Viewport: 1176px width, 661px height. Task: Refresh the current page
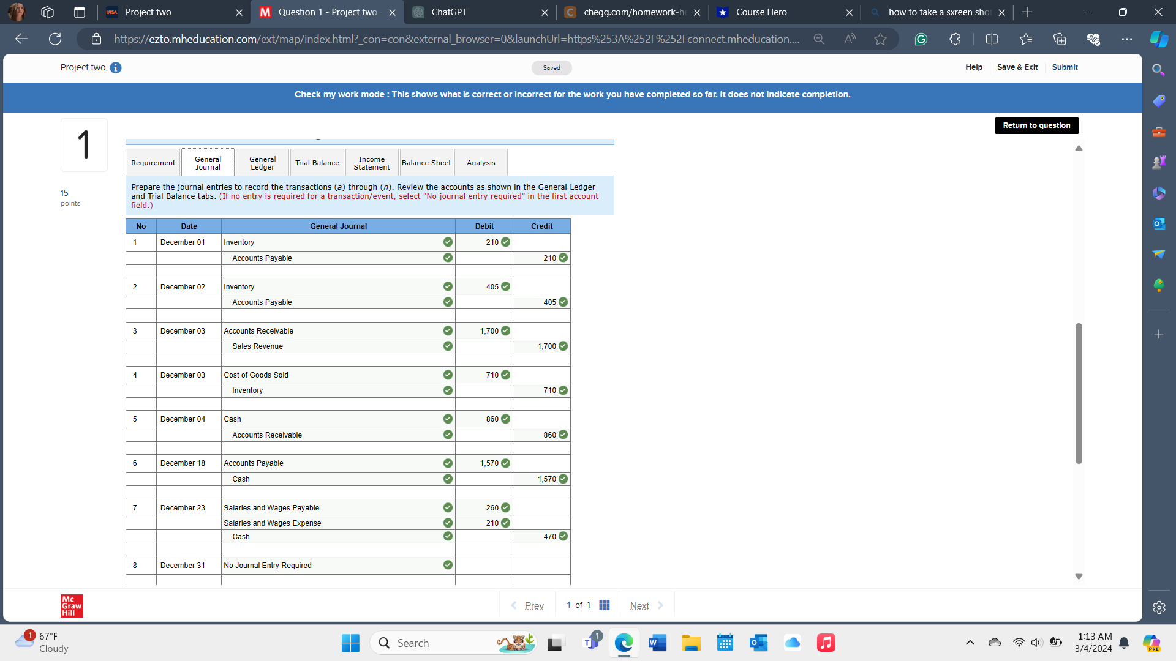click(x=55, y=39)
